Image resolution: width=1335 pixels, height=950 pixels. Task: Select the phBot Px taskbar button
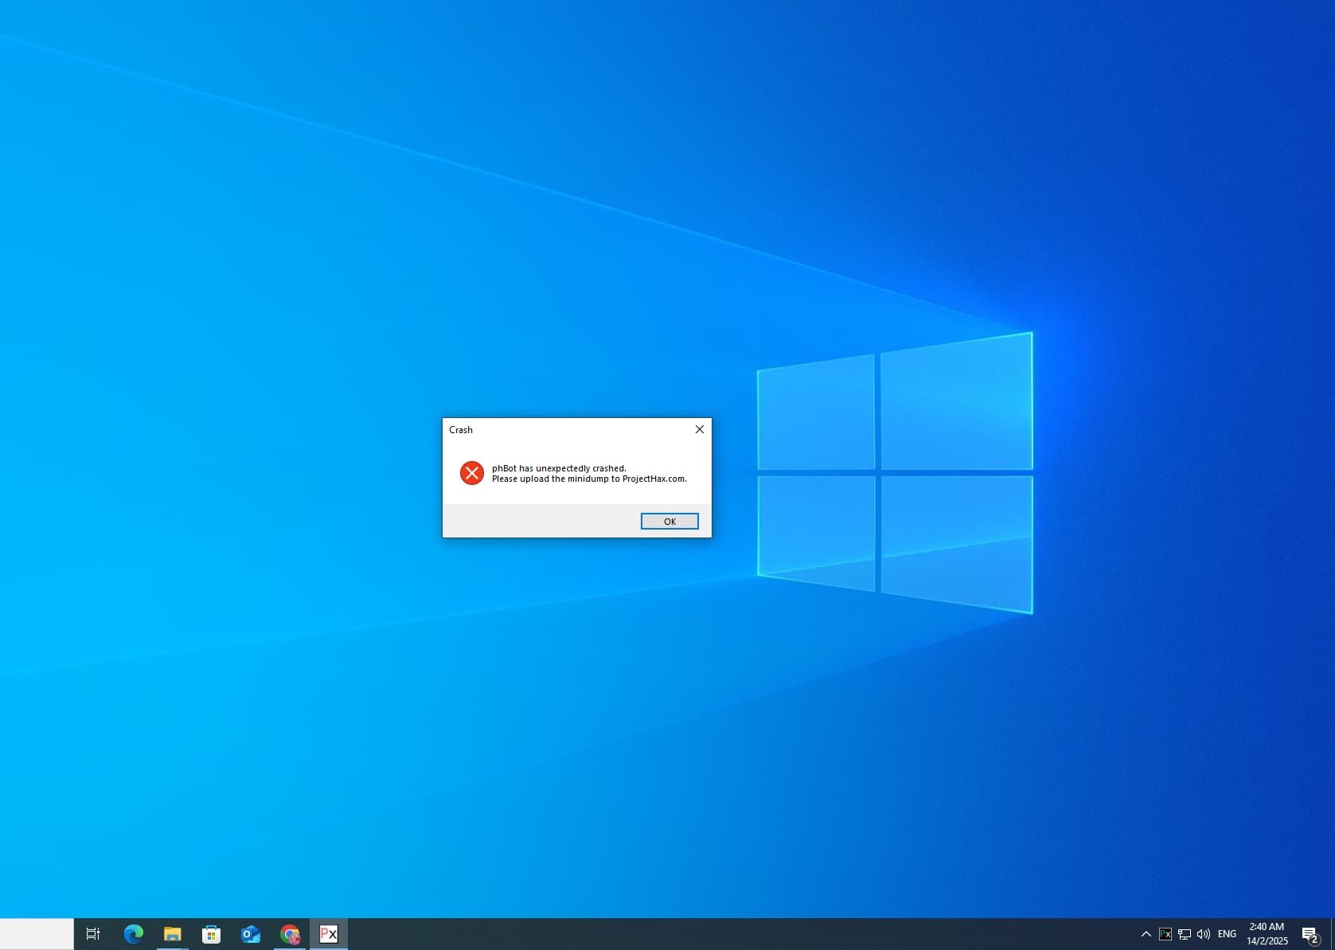click(329, 933)
